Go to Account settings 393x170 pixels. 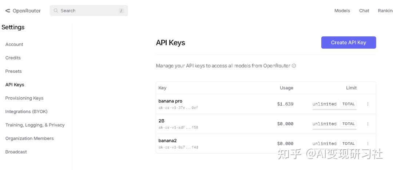pos(14,44)
